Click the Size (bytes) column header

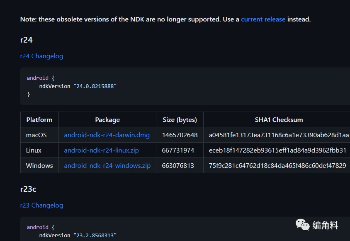pos(180,119)
